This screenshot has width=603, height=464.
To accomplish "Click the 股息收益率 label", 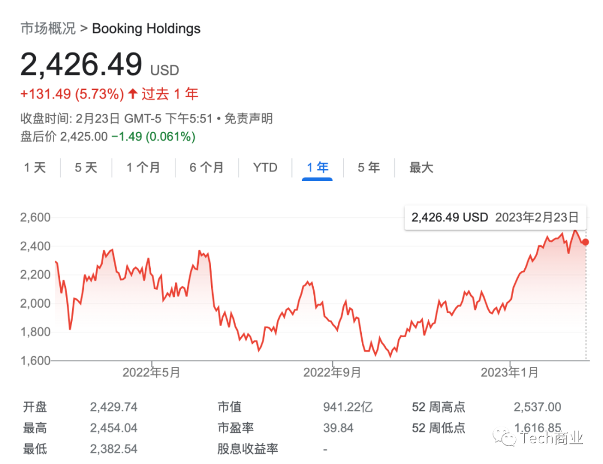I will click(248, 448).
